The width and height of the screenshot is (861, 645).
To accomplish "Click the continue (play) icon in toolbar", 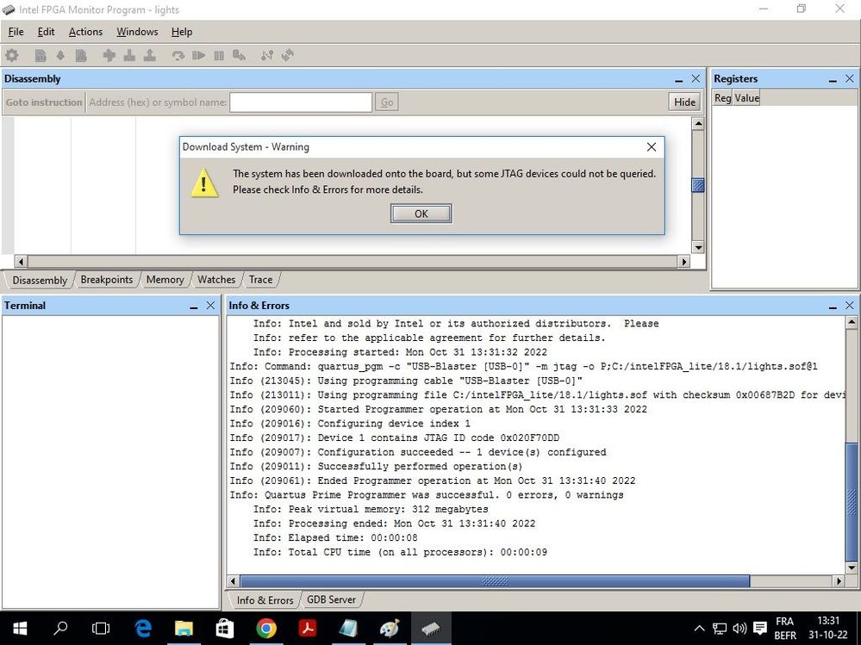I will click(198, 55).
